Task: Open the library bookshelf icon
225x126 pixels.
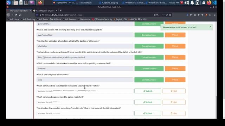Action: [x=191, y=15]
